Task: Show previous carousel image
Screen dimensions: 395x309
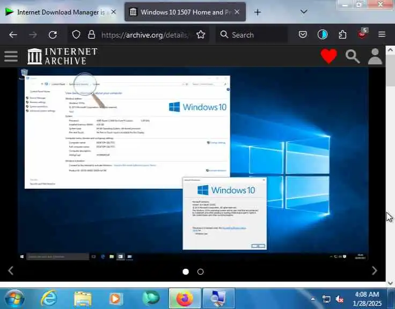Action: [11, 271]
